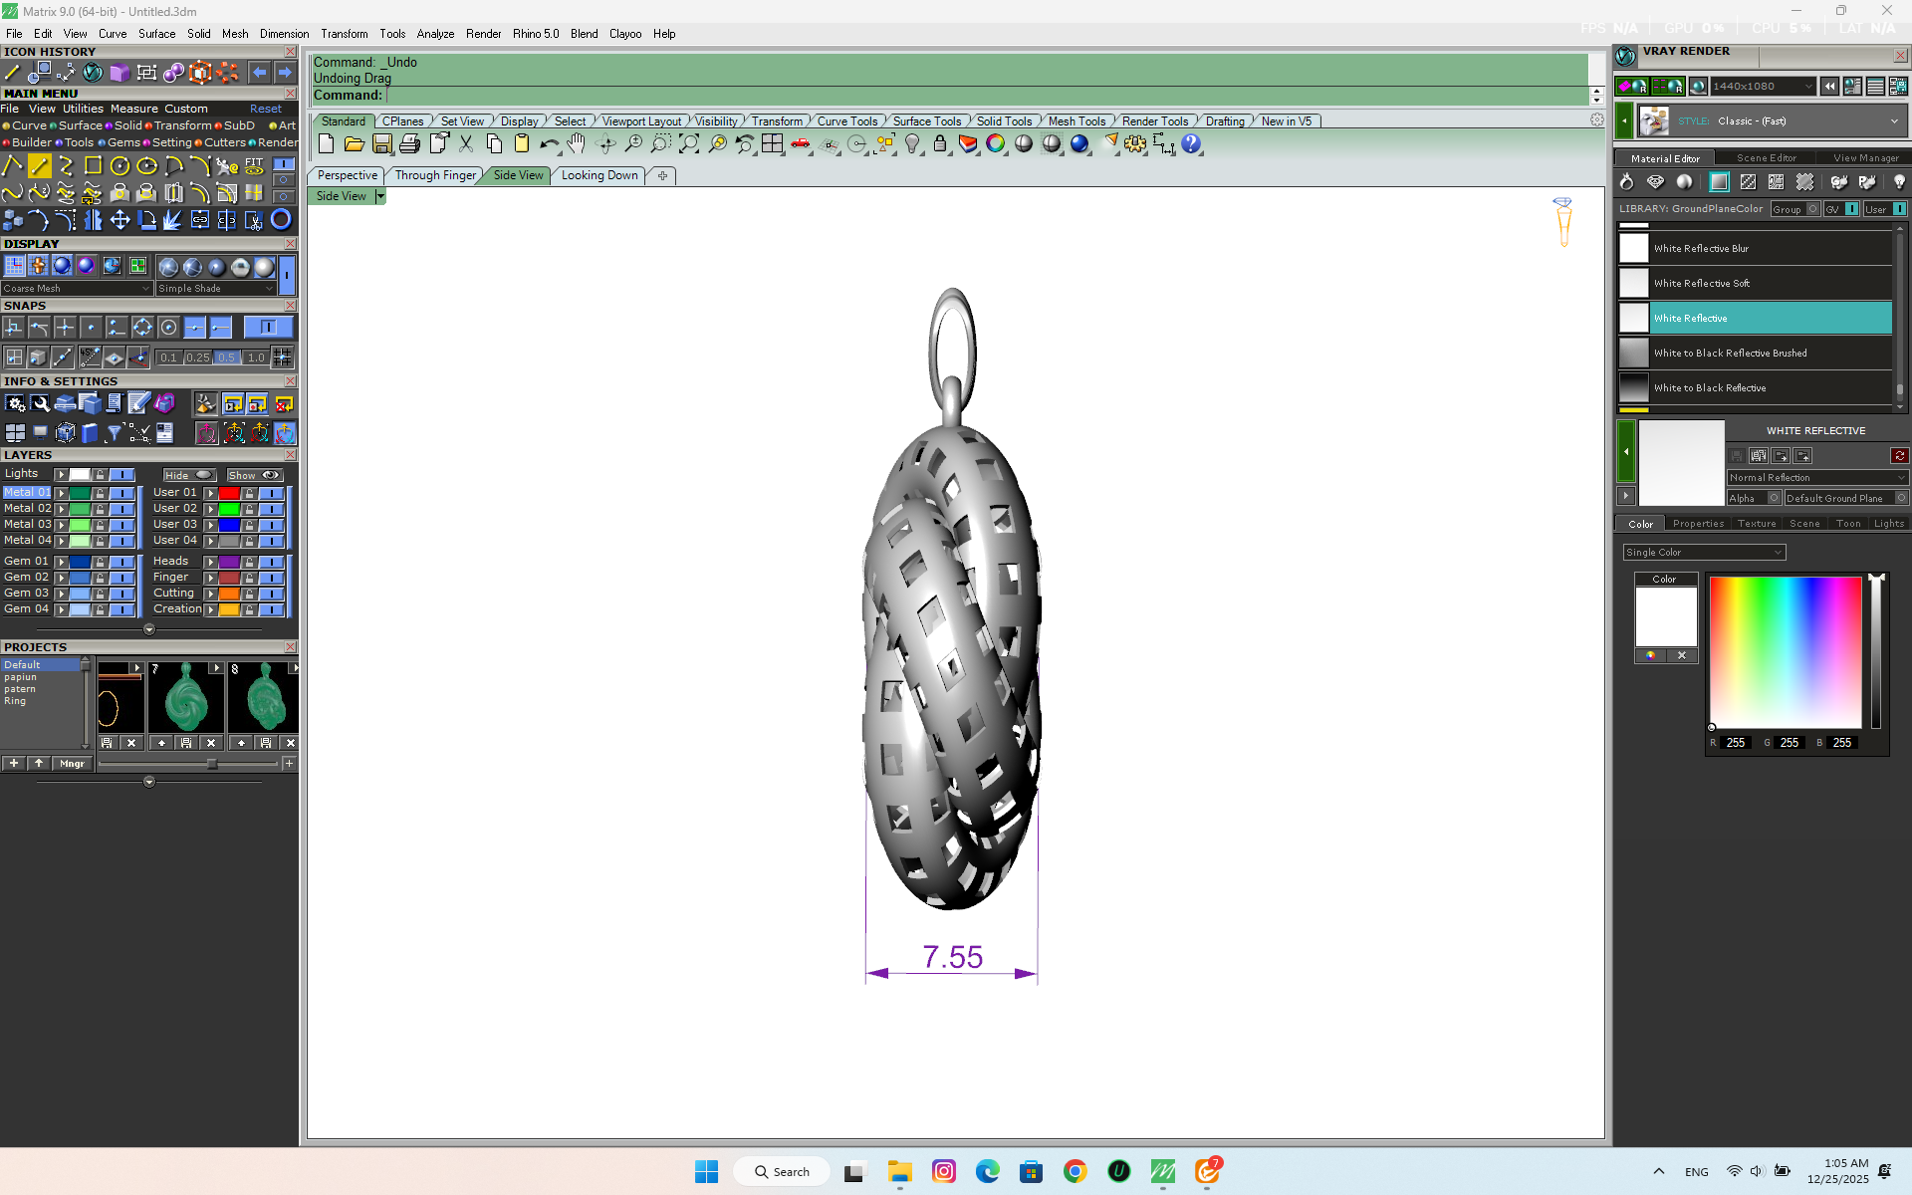Toggle the lock for Metal 02 layer
The height and width of the screenshot is (1195, 1912).
(x=100, y=509)
